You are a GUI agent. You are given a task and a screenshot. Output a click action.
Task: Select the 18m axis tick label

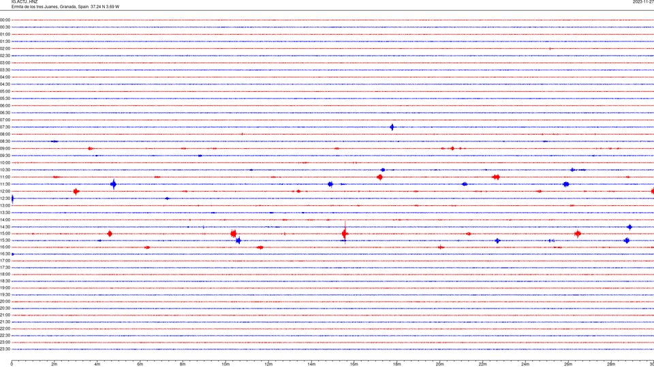(397, 364)
